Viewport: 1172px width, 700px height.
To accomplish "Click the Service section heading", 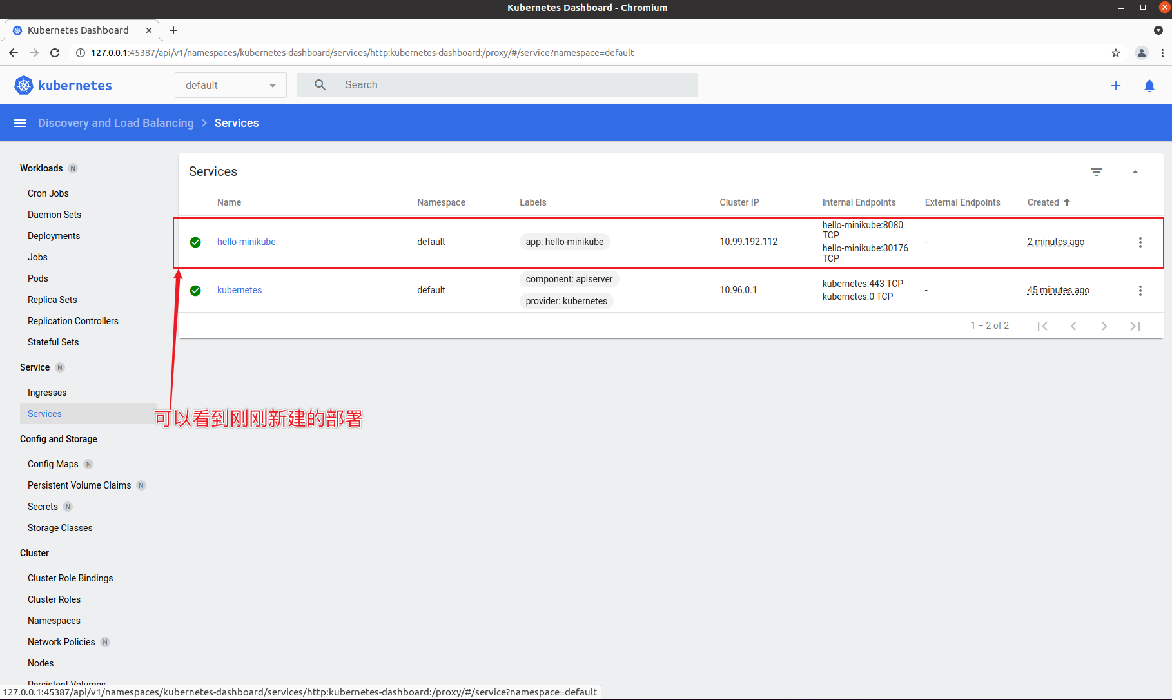I will pyautogui.click(x=35, y=367).
